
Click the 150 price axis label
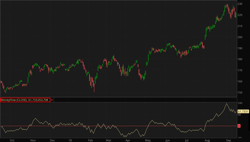tap(240, 93)
